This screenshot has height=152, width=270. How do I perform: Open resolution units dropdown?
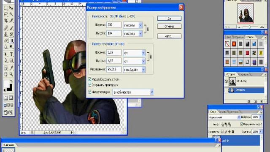tap(143, 69)
